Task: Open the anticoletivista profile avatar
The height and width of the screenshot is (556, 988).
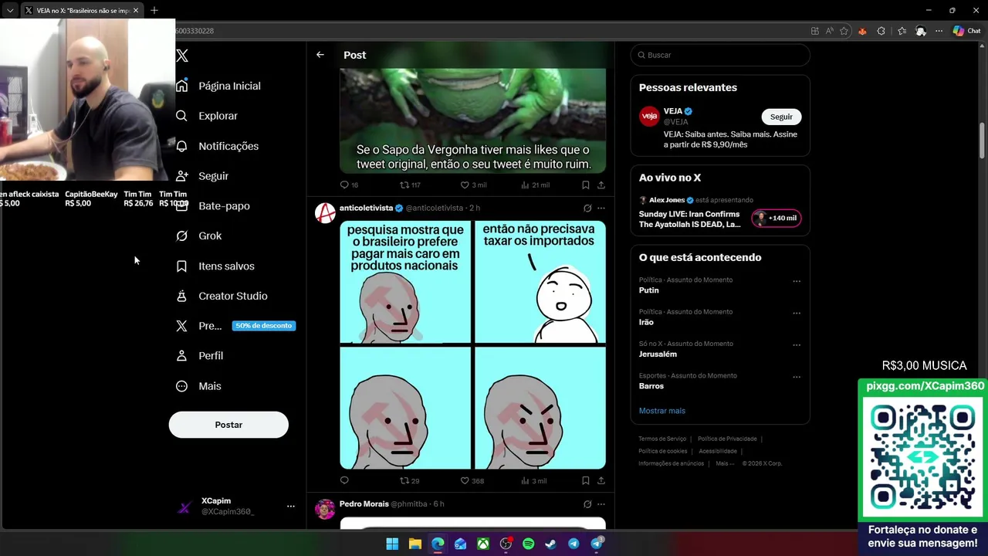Action: tap(325, 212)
